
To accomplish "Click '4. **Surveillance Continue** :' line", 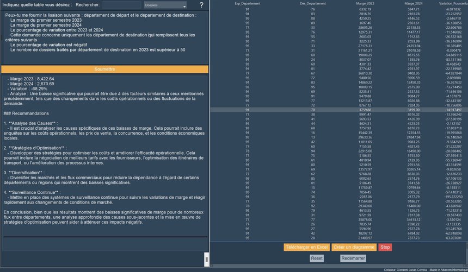I will (x=32, y=192).
